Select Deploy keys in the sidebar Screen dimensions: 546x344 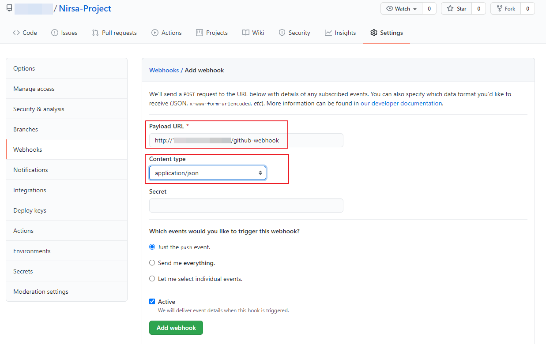tap(67, 210)
